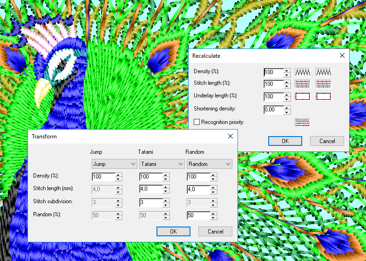Open the Tatami stitch type dropdown

[162, 164]
